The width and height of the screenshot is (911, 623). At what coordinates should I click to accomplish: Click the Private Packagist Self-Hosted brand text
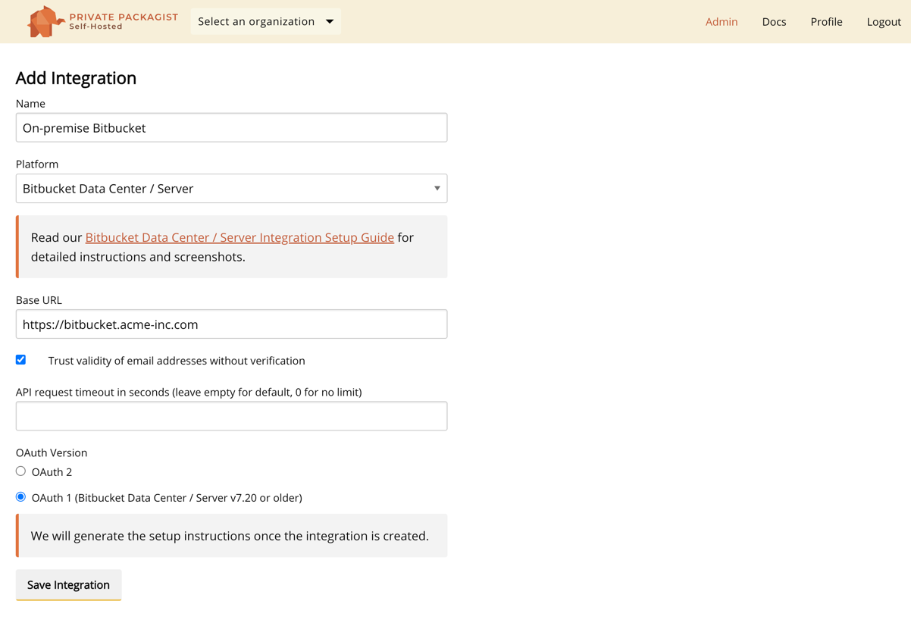[124, 21]
